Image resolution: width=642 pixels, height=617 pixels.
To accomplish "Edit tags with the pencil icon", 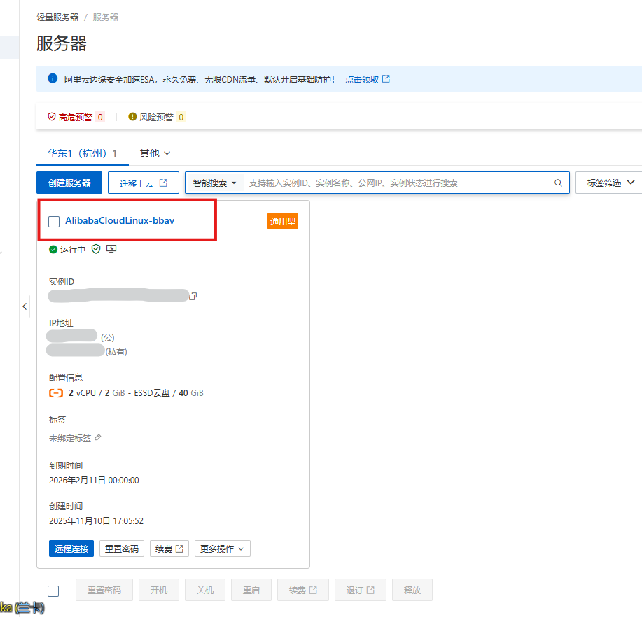I will tap(98, 438).
